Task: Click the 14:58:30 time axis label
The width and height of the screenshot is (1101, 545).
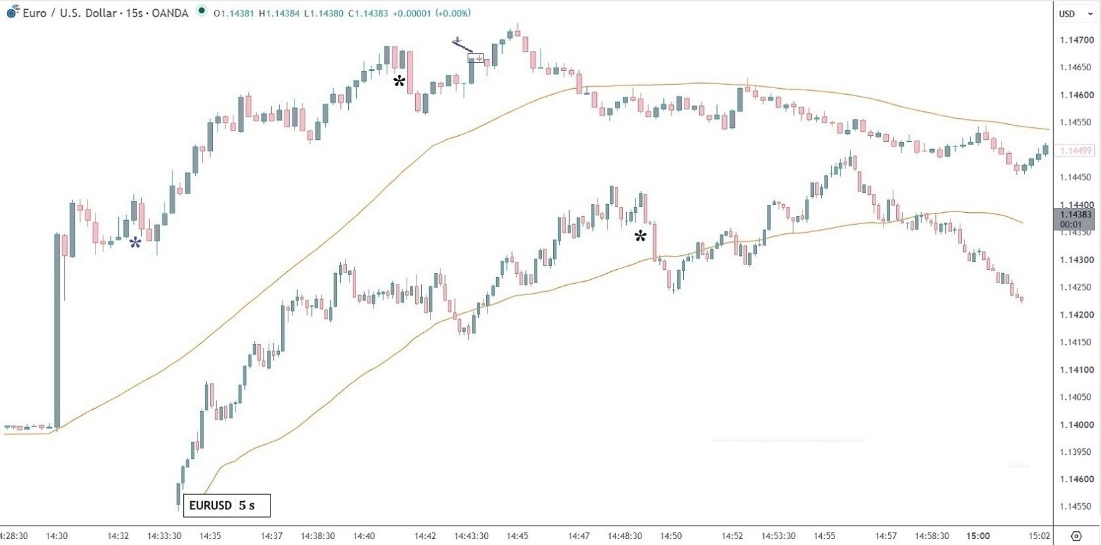Action: 932,536
